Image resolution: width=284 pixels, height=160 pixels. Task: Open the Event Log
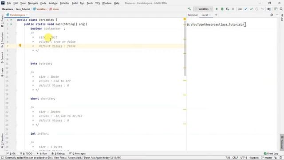(271, 153)
